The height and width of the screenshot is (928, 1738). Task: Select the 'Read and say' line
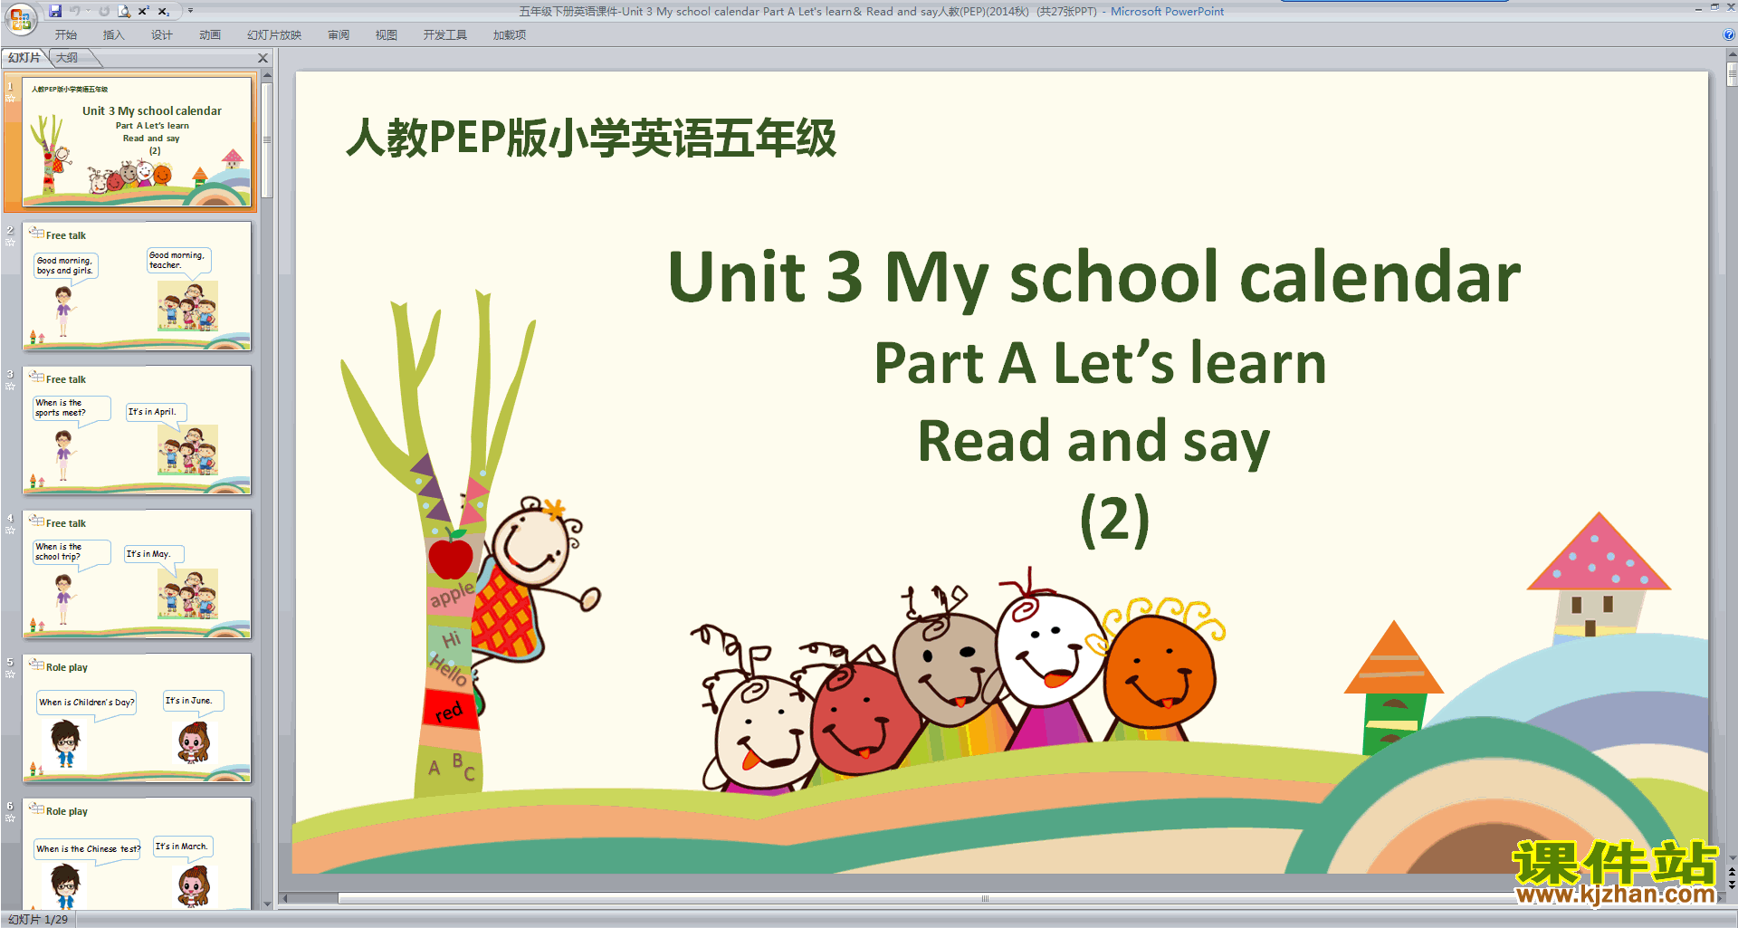coord(1093,441)
